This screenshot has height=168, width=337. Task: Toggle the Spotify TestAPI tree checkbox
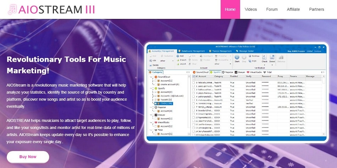click(x=156, y=100)
